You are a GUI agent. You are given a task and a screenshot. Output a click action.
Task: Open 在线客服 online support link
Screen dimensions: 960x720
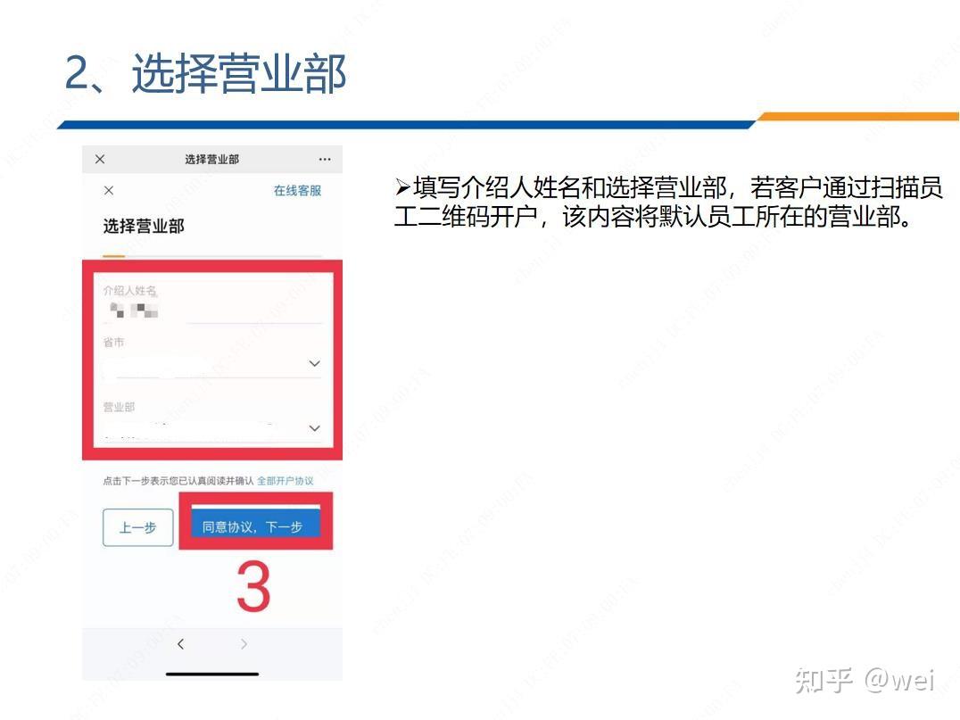pyautogui.click(x=298, y=190)
